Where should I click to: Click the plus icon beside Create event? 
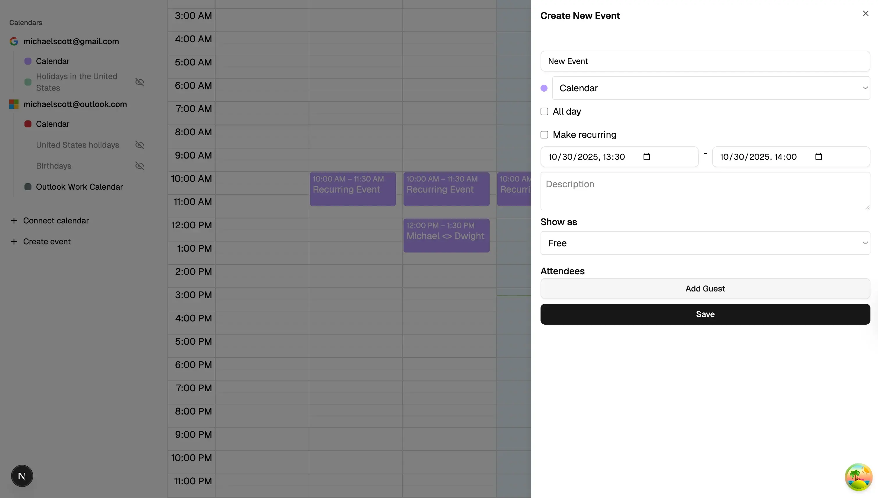click(x=14, y=241)
